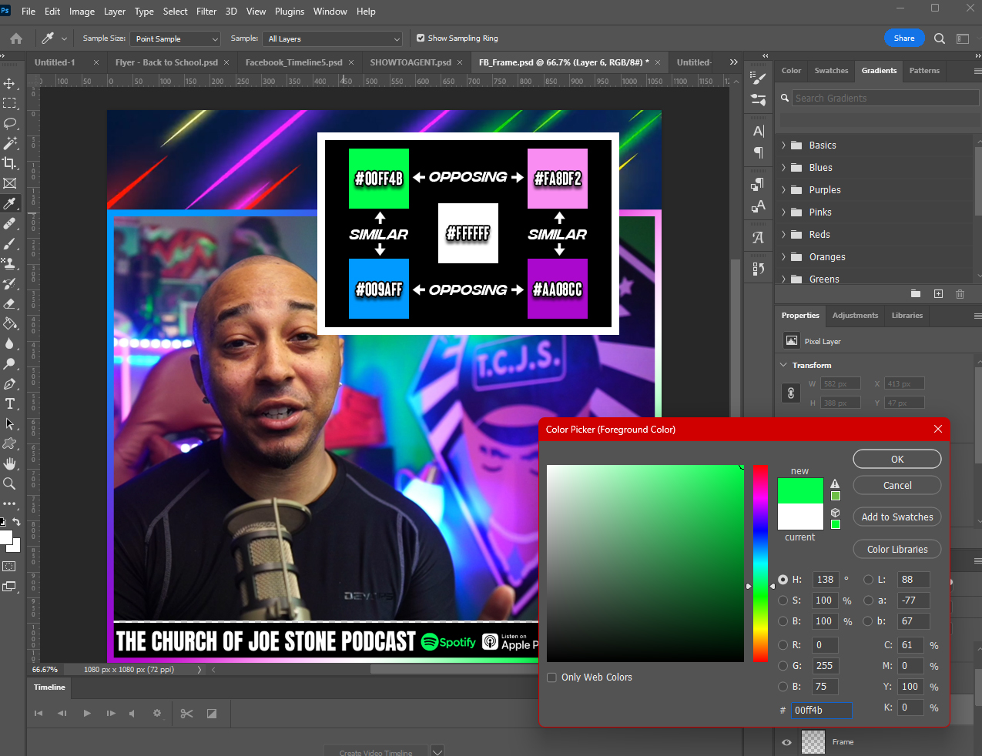Select the Move tool

tap(10, 83)
